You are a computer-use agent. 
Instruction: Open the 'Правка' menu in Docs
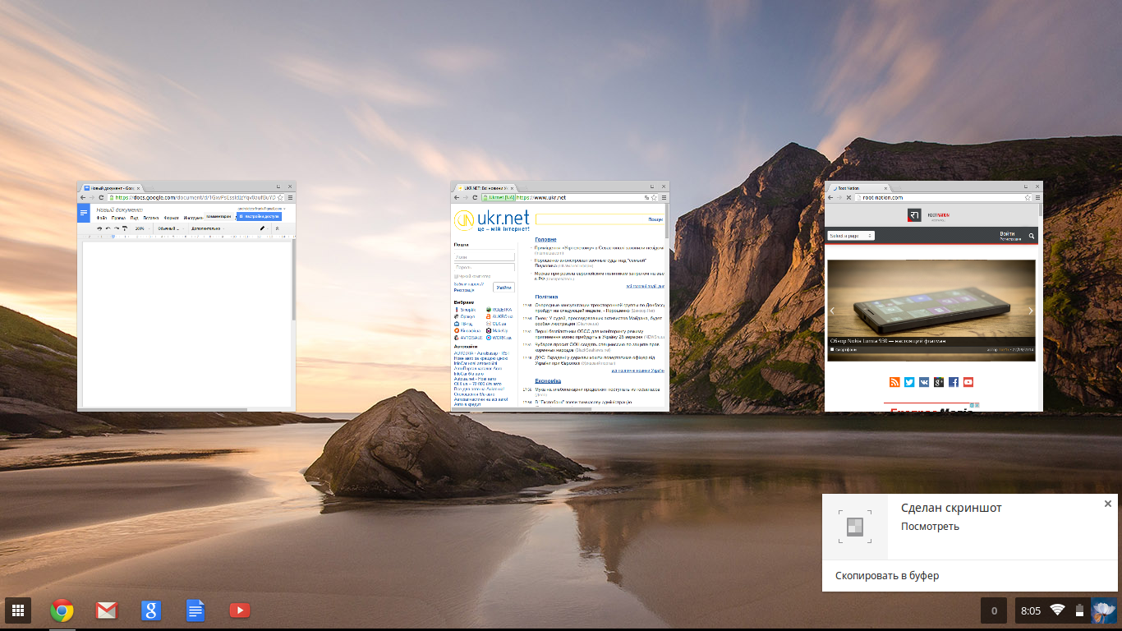coord(118,218)
